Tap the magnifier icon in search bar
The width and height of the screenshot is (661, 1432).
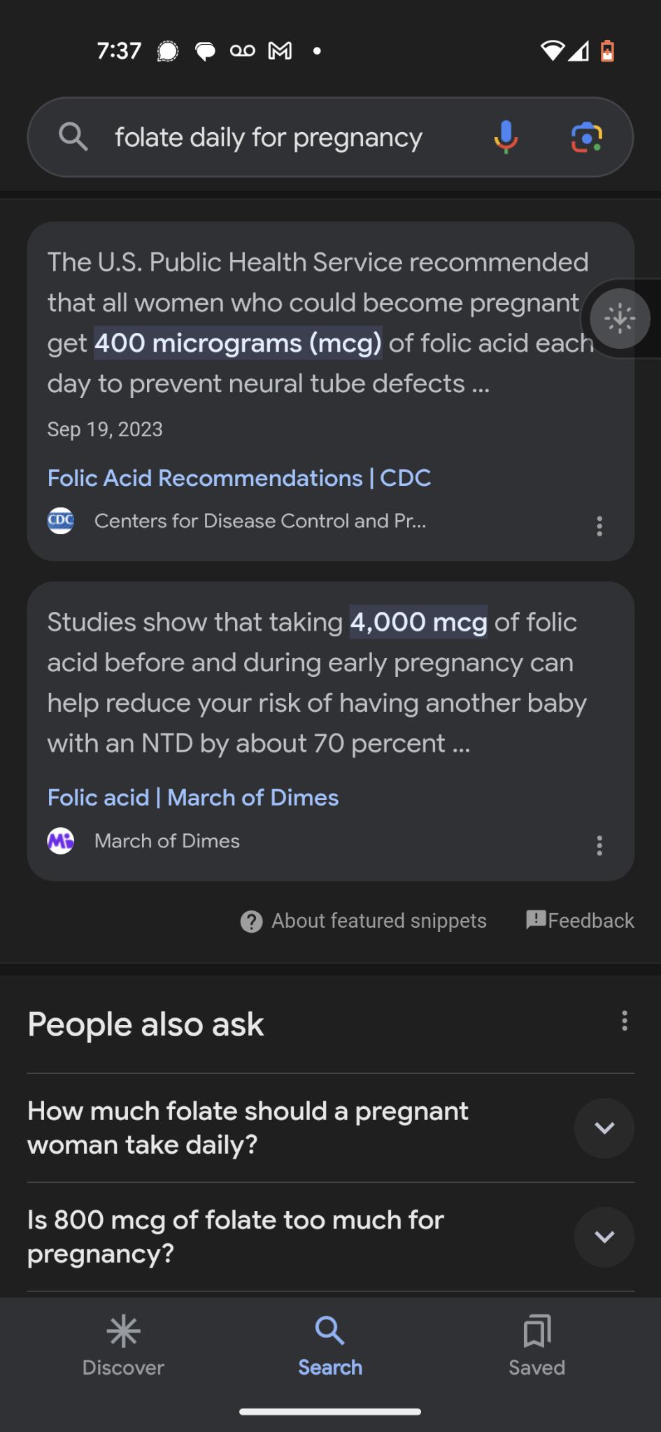point(73,136)
